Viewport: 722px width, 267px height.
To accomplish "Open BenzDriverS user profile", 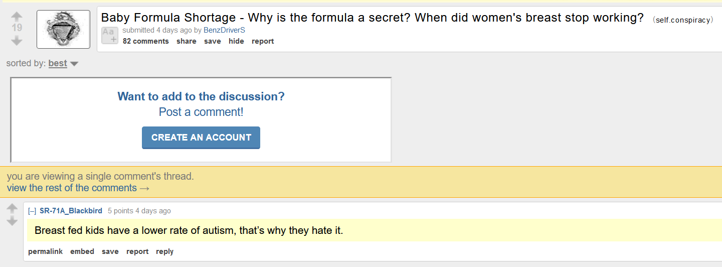I will click(x=224, y=30).
